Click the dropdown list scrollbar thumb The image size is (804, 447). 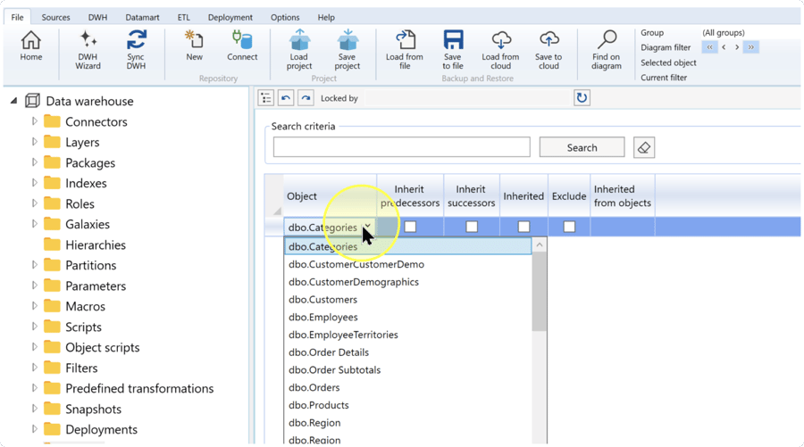(540, 292)
